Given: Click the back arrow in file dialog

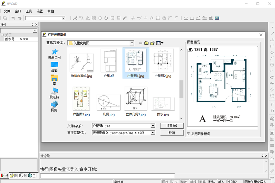Looking at the screenshot, I should point(140,43).
